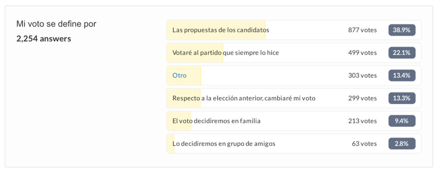This screenshot has height=178, width=443.
Task: Select 'Las propuestas de los candidatos' row
Action: tap(294, 30)
